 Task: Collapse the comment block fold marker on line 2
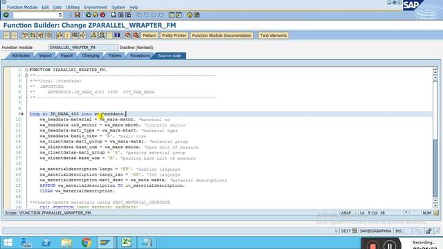[x=26, y=75]
